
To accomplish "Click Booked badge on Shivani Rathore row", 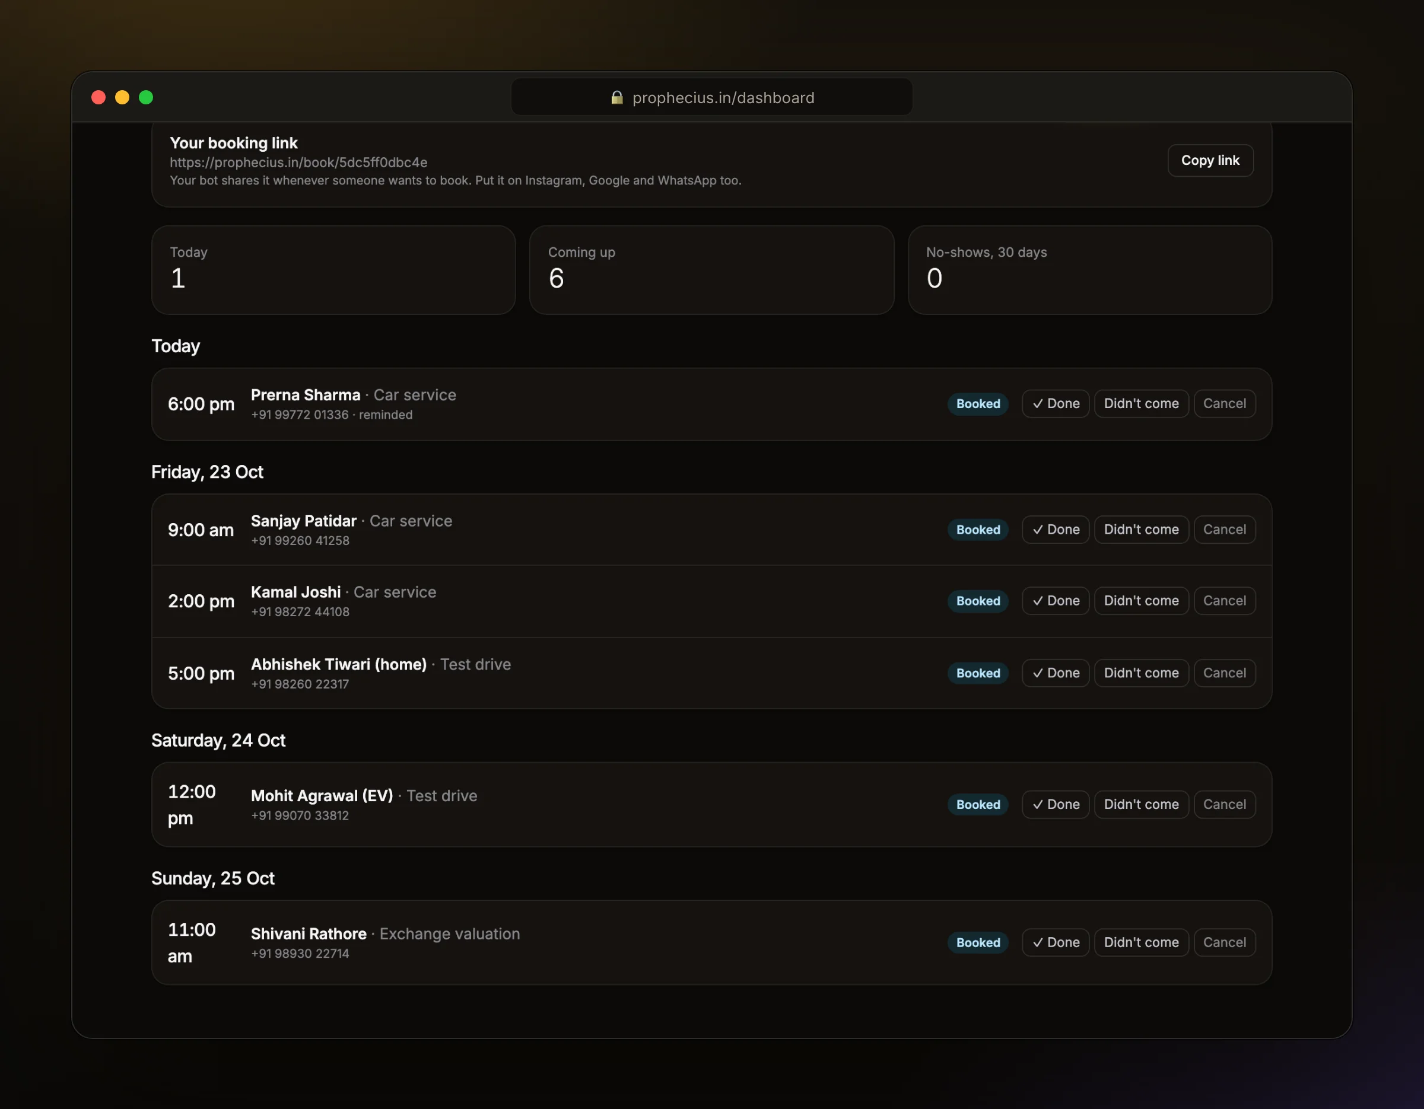I will click(x=978, y=943).
